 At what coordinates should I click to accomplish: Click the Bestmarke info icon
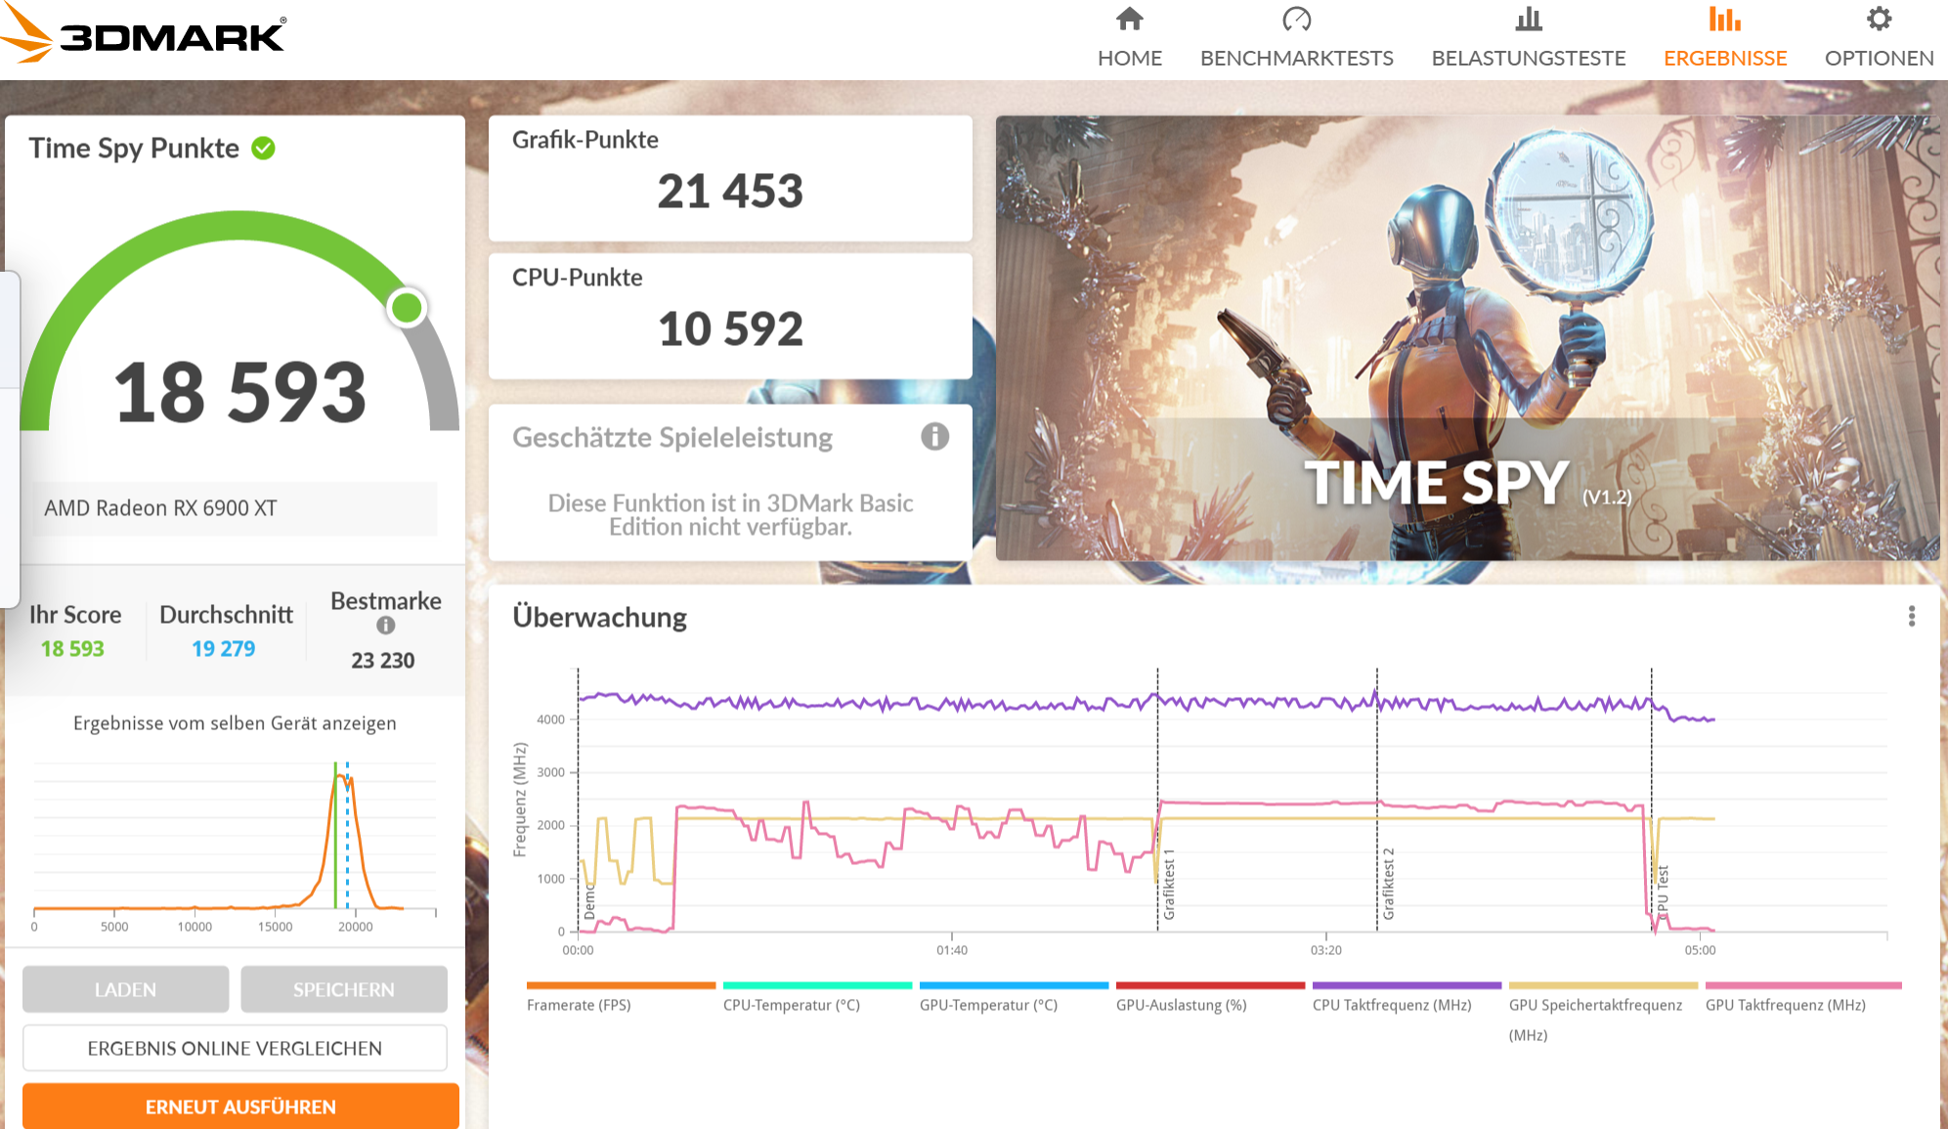point(386,626)
